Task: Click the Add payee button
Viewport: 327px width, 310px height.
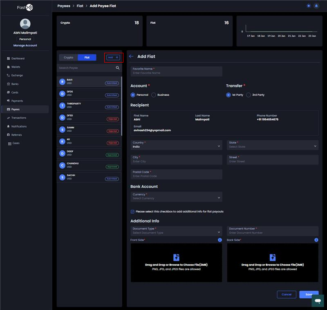Action: point(113,58)
